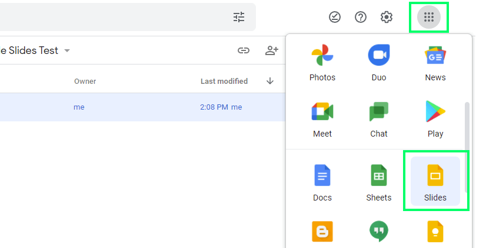Start Google Meet from the apps menu
Image resolution: width=486 pixels, height=248 pixels.
pos(322,119)
